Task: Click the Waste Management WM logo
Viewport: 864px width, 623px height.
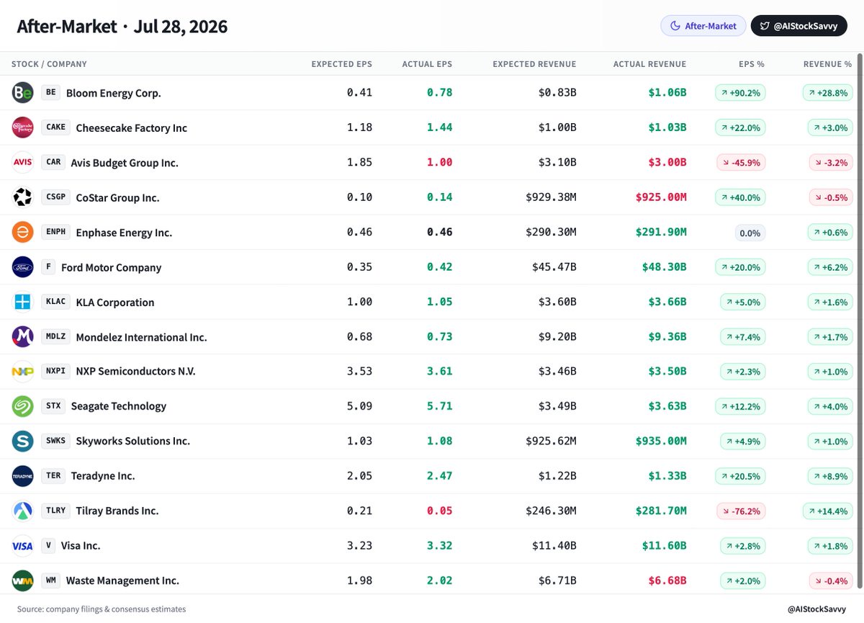Action: point(22,581)
